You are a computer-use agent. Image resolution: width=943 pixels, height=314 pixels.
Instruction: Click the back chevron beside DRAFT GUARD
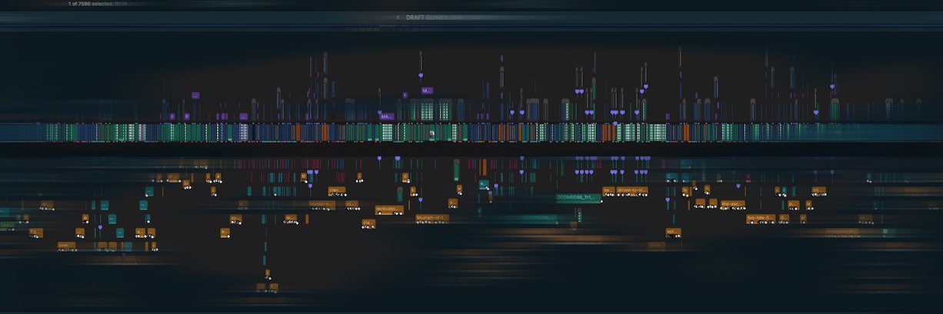398,16
